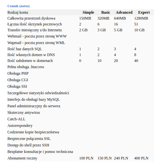Click the Obsługa PHP row label
159x165 pixels.
[x=18, y=73]
